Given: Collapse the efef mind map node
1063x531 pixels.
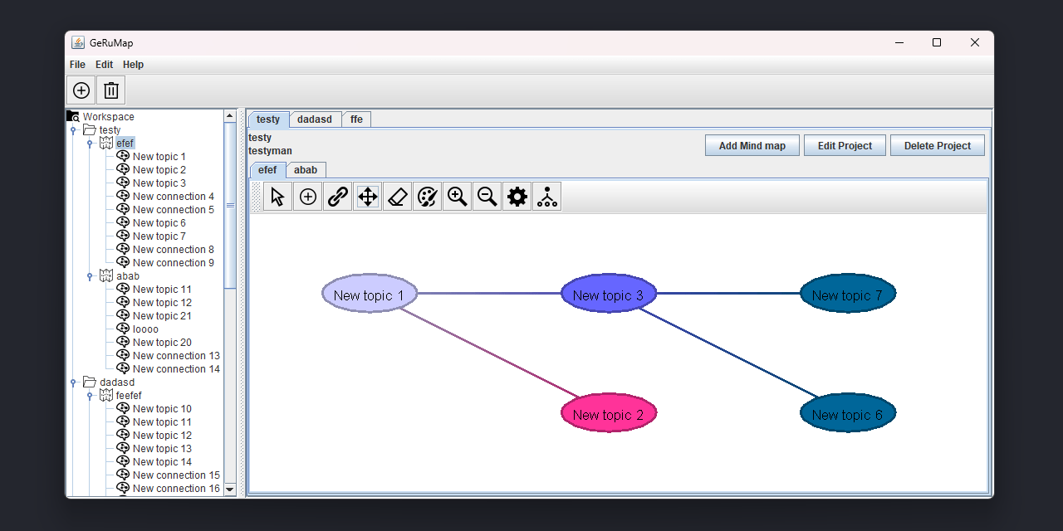Looking at the screenshot, I should coord(90,143).
